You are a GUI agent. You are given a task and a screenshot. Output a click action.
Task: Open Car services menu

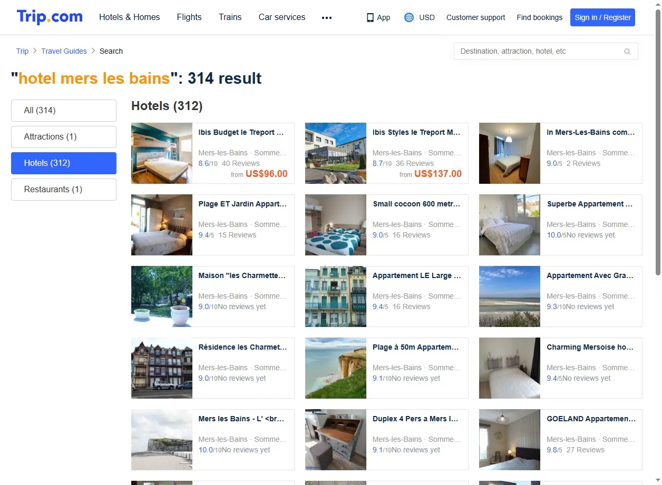tap(282, 17)
